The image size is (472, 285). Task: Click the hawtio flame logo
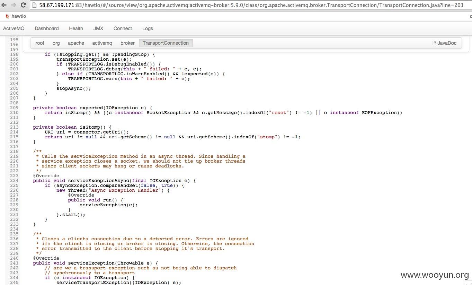(x=7, y=16)
